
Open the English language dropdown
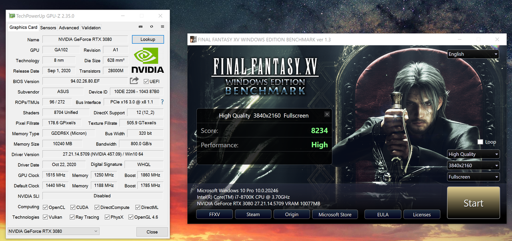pos(473,54)
